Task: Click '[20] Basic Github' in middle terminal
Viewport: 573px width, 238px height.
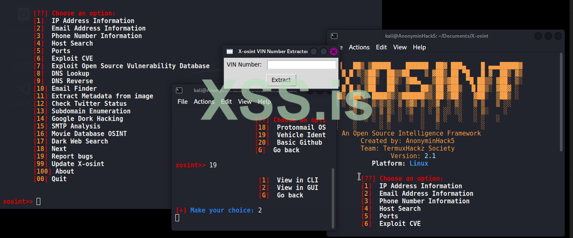Action: (x=288, y=143)
